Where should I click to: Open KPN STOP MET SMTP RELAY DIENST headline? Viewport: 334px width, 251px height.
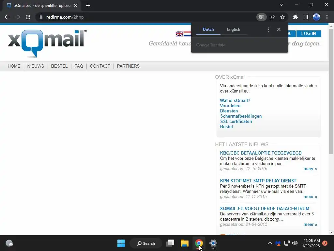258,181
